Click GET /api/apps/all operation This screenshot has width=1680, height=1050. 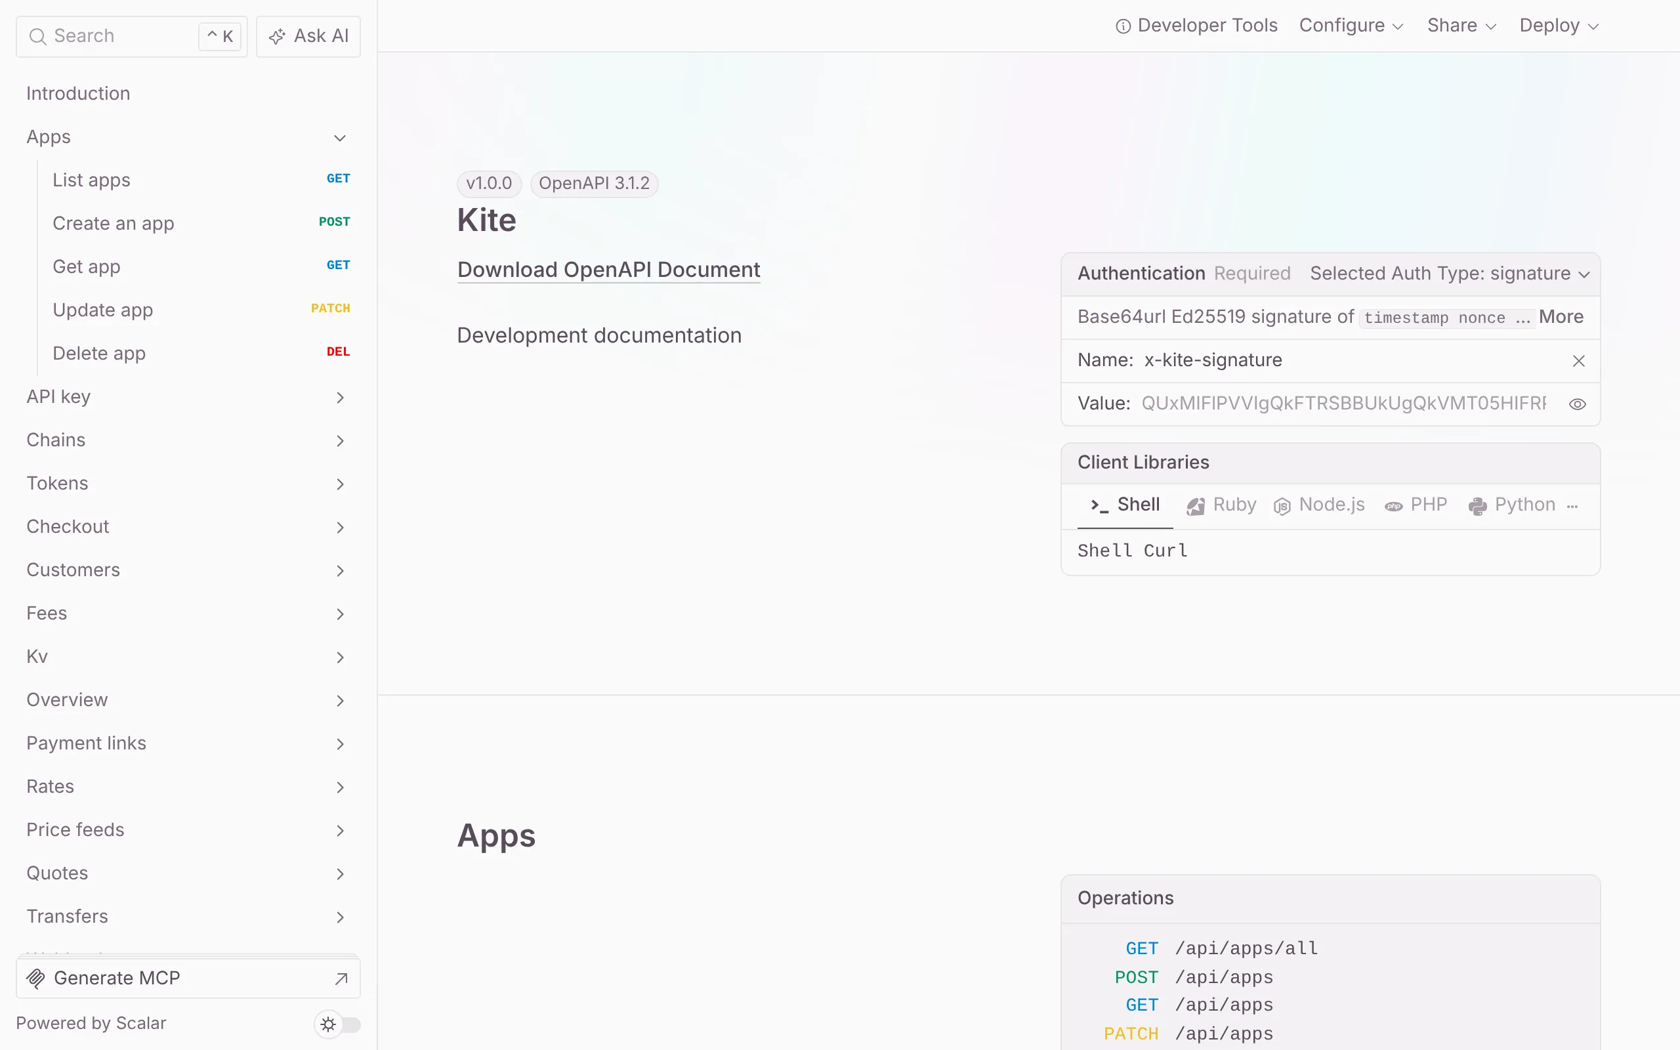point(1222,949)
